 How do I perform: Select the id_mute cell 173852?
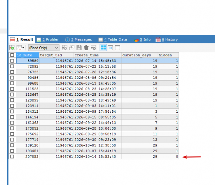point(27,128)
